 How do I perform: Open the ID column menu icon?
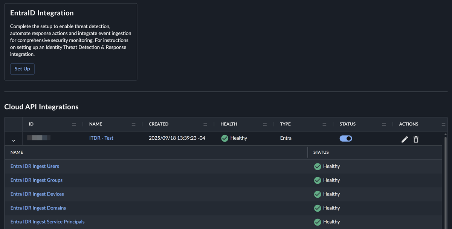(74, 124)
